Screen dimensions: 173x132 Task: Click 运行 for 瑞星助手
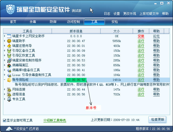141,41
